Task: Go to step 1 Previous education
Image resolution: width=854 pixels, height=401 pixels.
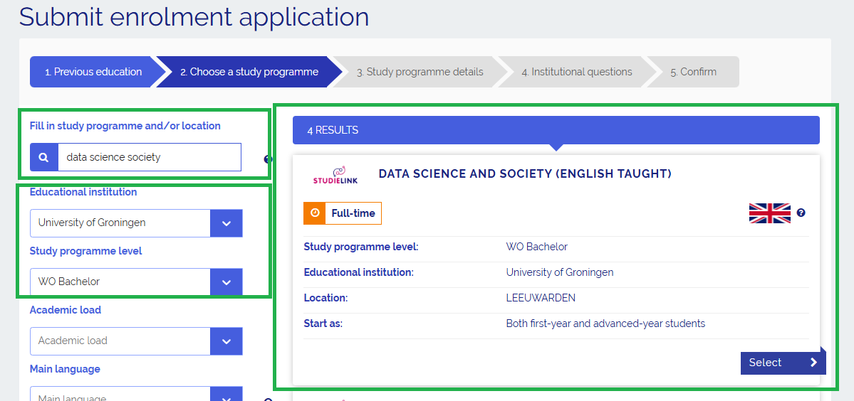Action: click(93, 72)
